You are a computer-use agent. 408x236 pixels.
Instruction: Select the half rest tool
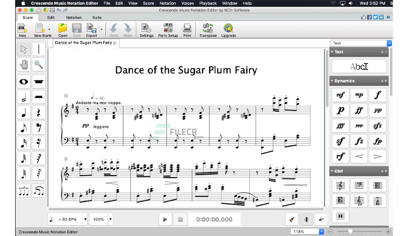(x=39, y=97)
